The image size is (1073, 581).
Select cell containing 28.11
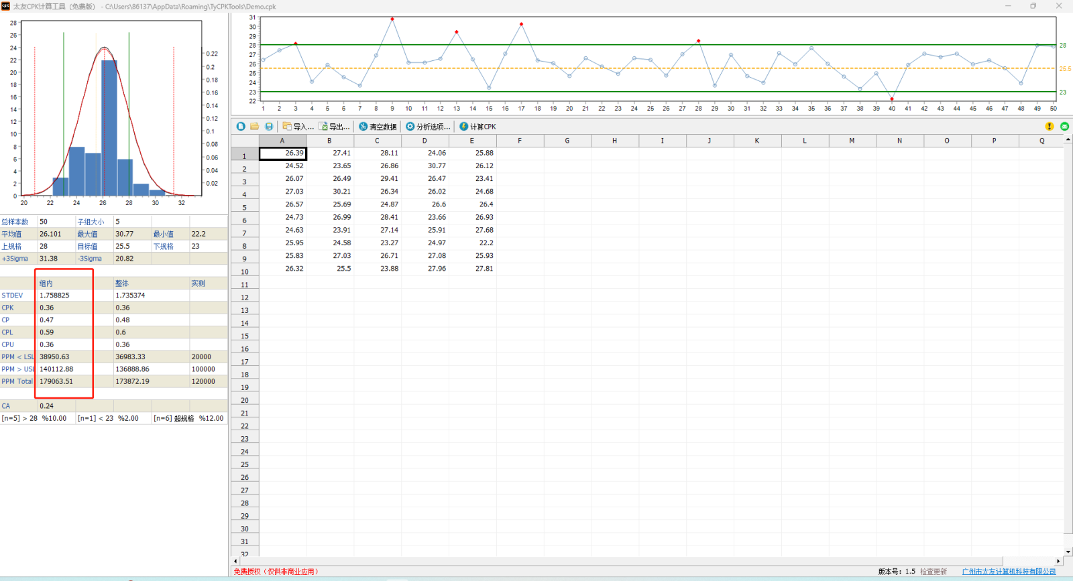click(x=378, y=153)
